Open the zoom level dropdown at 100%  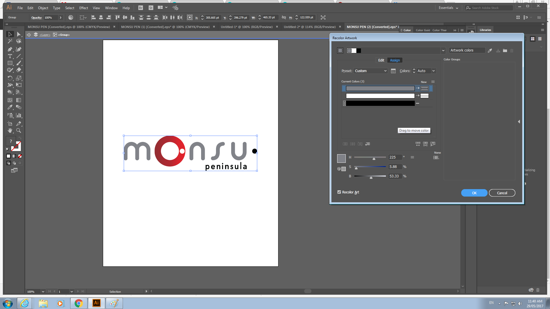43,292
